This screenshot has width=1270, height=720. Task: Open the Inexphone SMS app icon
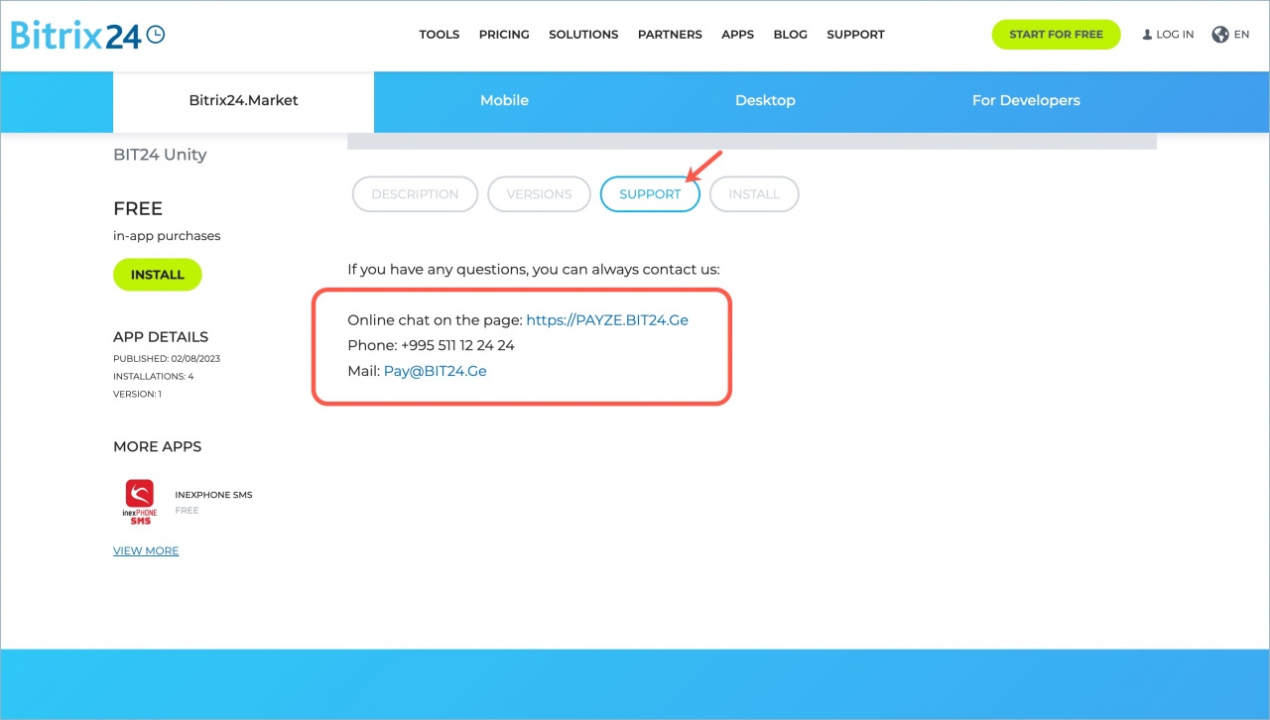pos(140,502)
